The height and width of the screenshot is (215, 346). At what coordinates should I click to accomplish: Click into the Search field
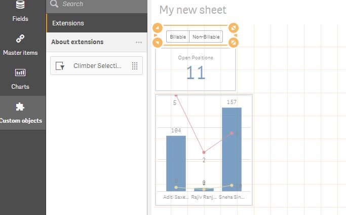point(97,4)
